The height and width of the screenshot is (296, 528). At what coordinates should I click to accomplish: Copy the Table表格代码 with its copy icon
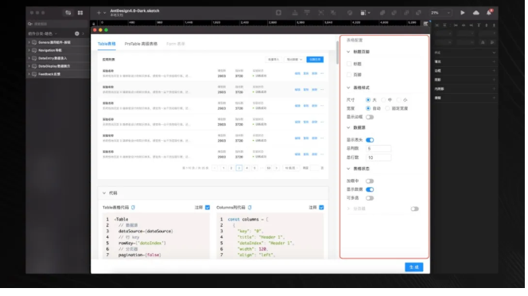(x=133, y=208)
